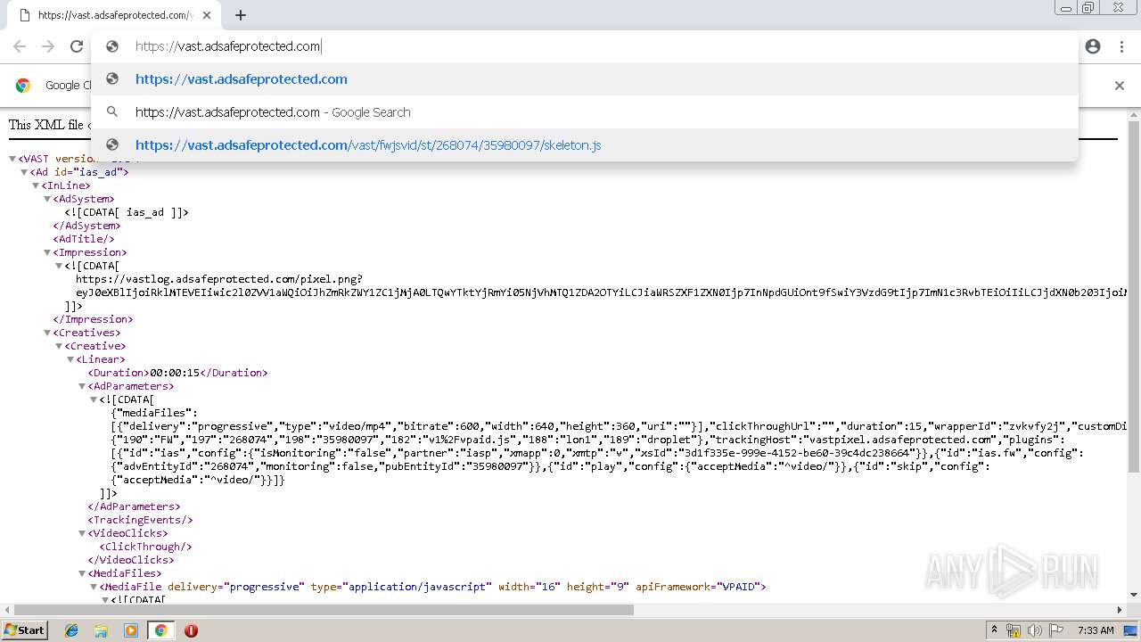
Task: Collapse the Creatives node
Action: click(47, 333)
